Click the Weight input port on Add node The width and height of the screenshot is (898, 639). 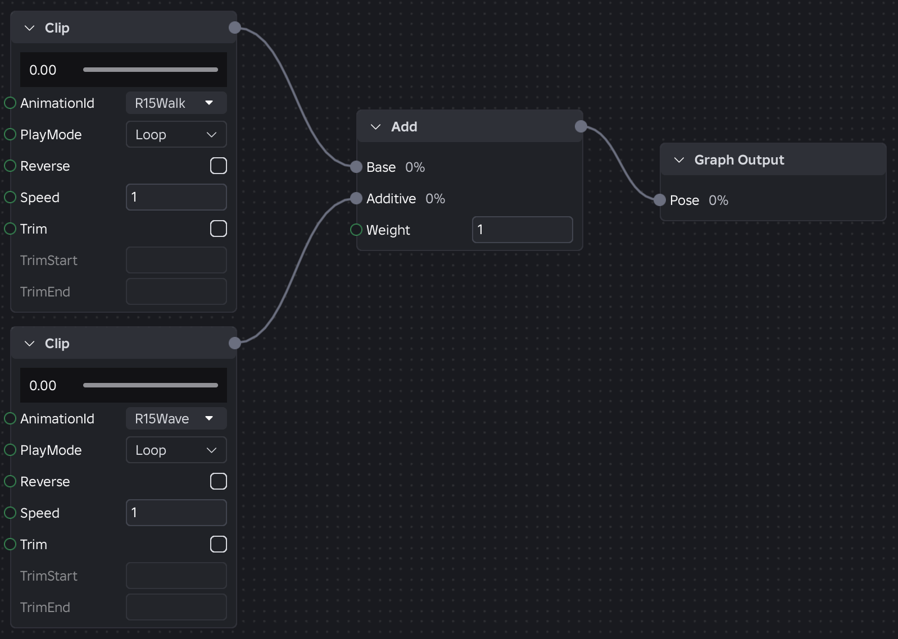(356, 230)
